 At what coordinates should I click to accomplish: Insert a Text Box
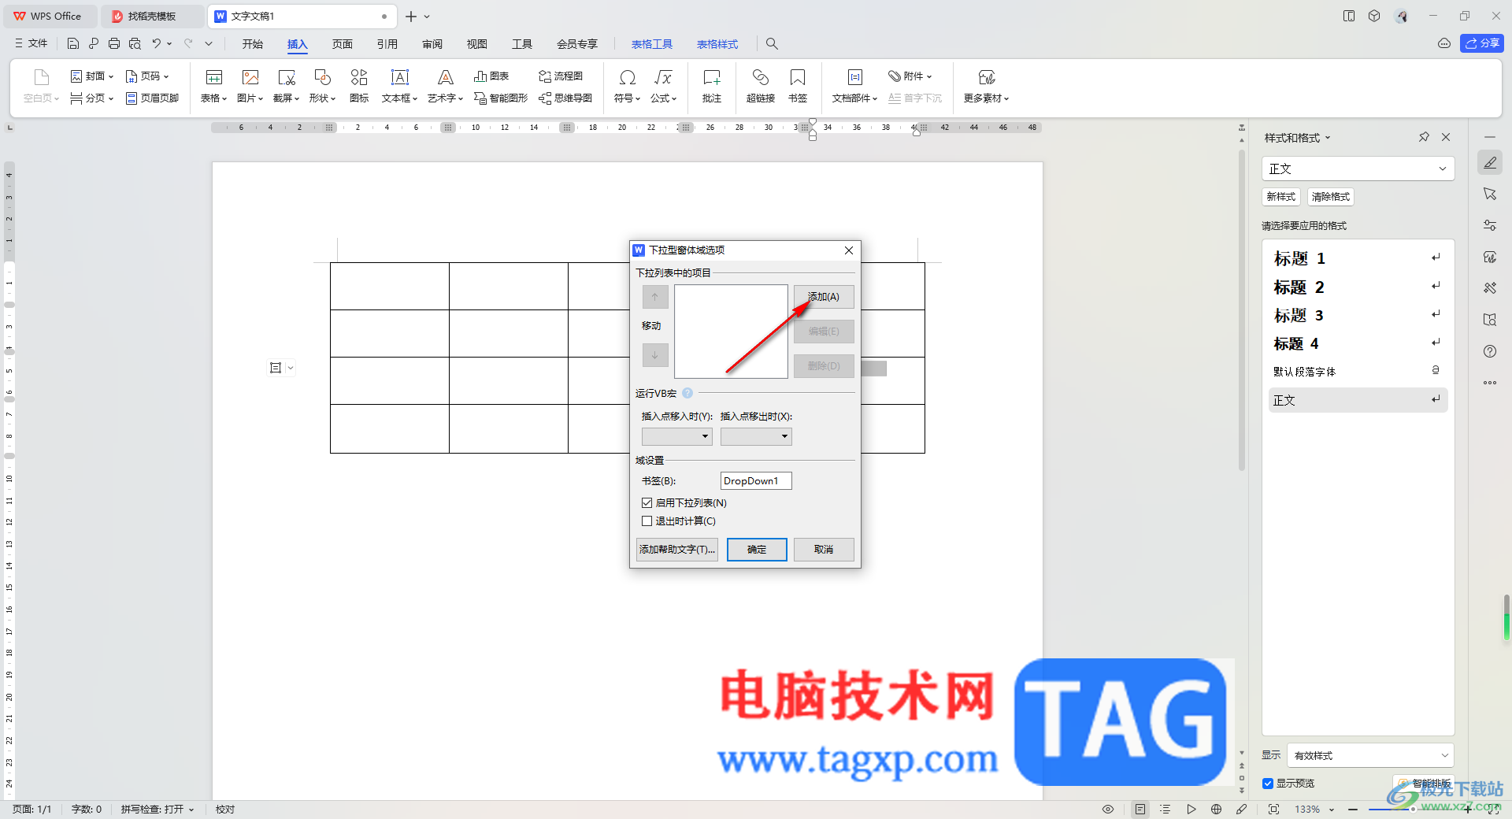(399, 86)
